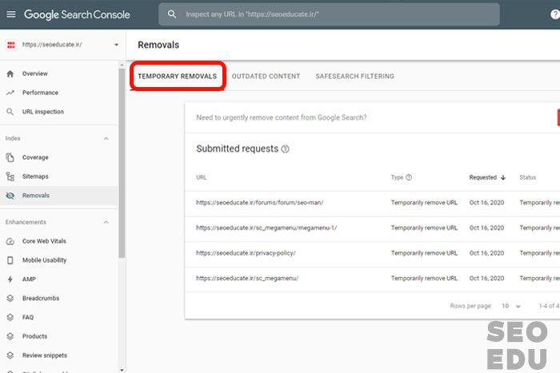Select the Temporary Removals tab
560x373 pixels.
(177, 77)
